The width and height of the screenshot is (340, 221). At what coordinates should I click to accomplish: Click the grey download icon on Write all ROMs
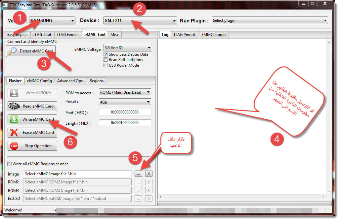14,93
